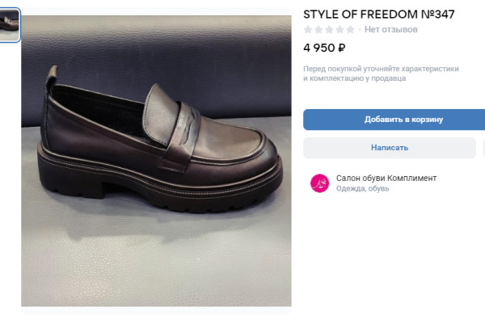Click the Написать message button
Screen dimensions: 485x323
point(390,148)
